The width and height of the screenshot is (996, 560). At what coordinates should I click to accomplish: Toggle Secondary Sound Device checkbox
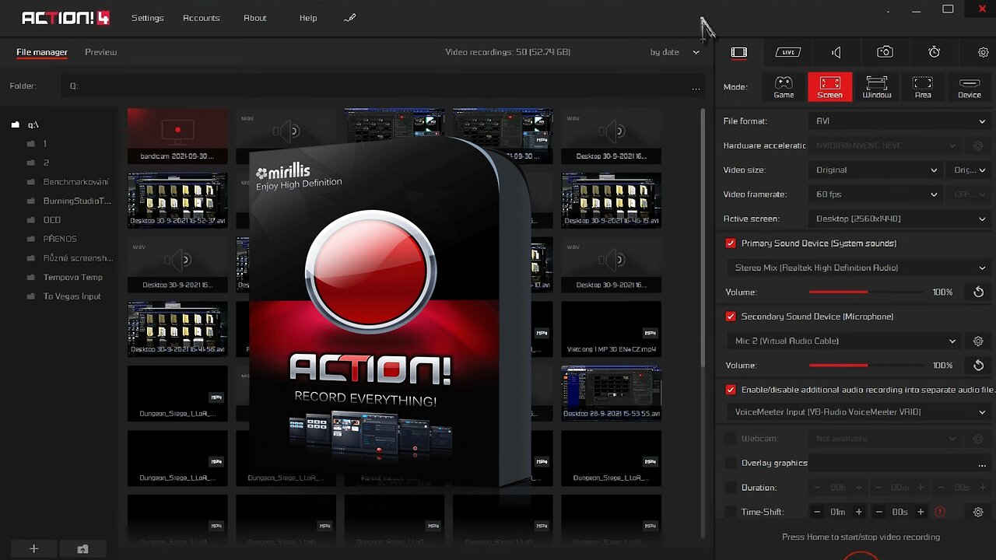click(x=731, y=317)
